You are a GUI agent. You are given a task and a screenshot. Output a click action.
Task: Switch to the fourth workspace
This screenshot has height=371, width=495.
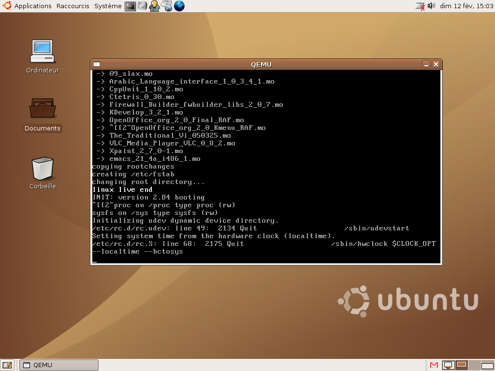487,365
